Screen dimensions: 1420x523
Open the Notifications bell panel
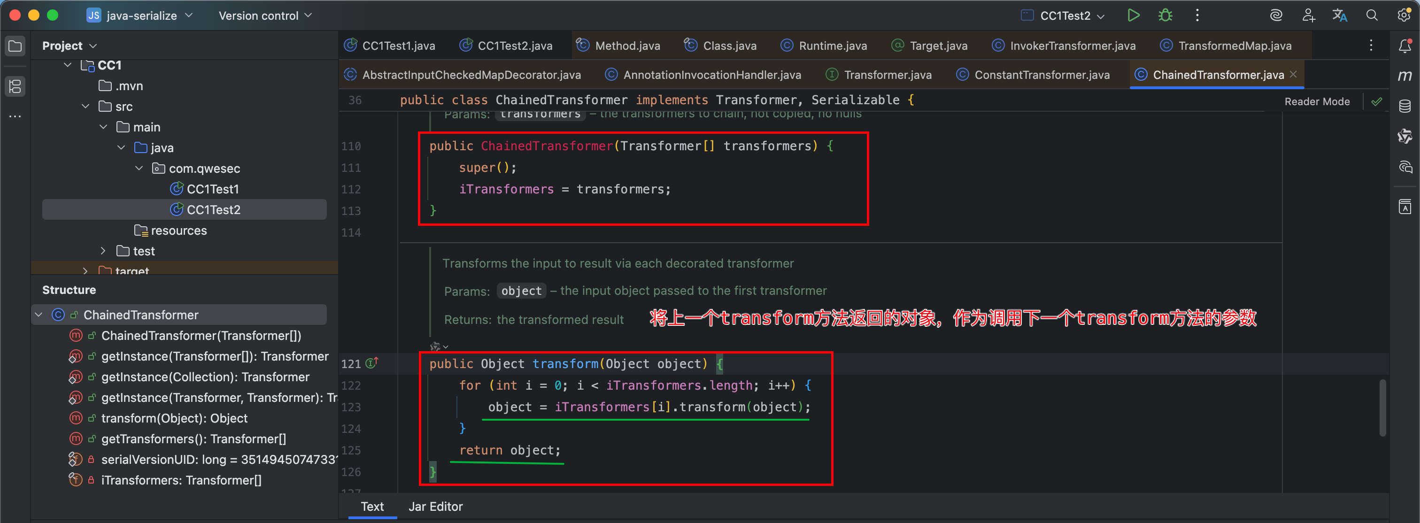tap(1404, 46)
